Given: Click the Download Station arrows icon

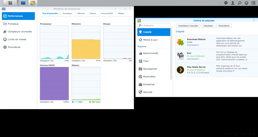Looking at the screenshot, I should [x=180, y=42].
